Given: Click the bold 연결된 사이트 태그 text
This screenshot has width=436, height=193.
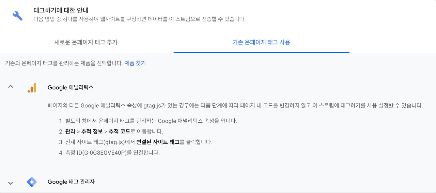Looking at the screenshot, I should click(158, 142).
